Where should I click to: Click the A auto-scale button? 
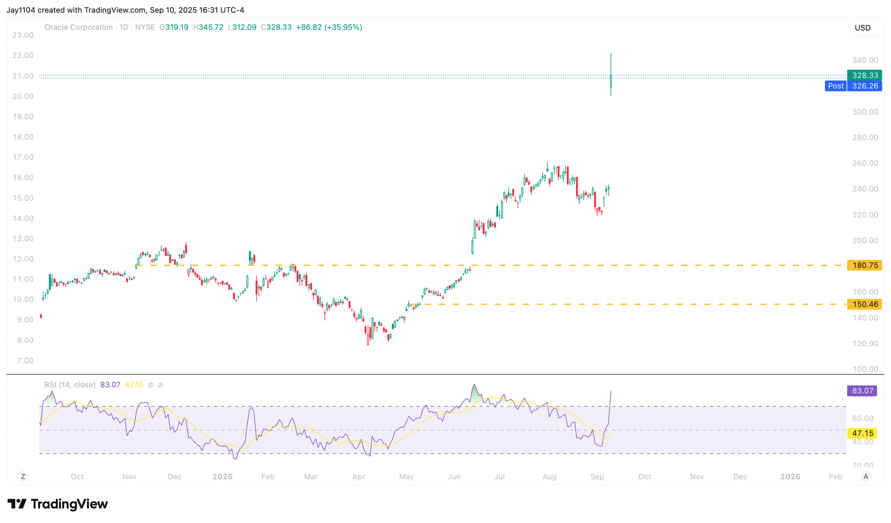click(x=866, y=476)
